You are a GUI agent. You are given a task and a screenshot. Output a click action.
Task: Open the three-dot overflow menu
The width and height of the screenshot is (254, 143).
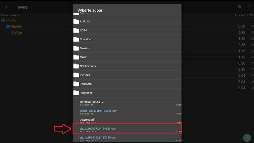(x=248, y=7)
